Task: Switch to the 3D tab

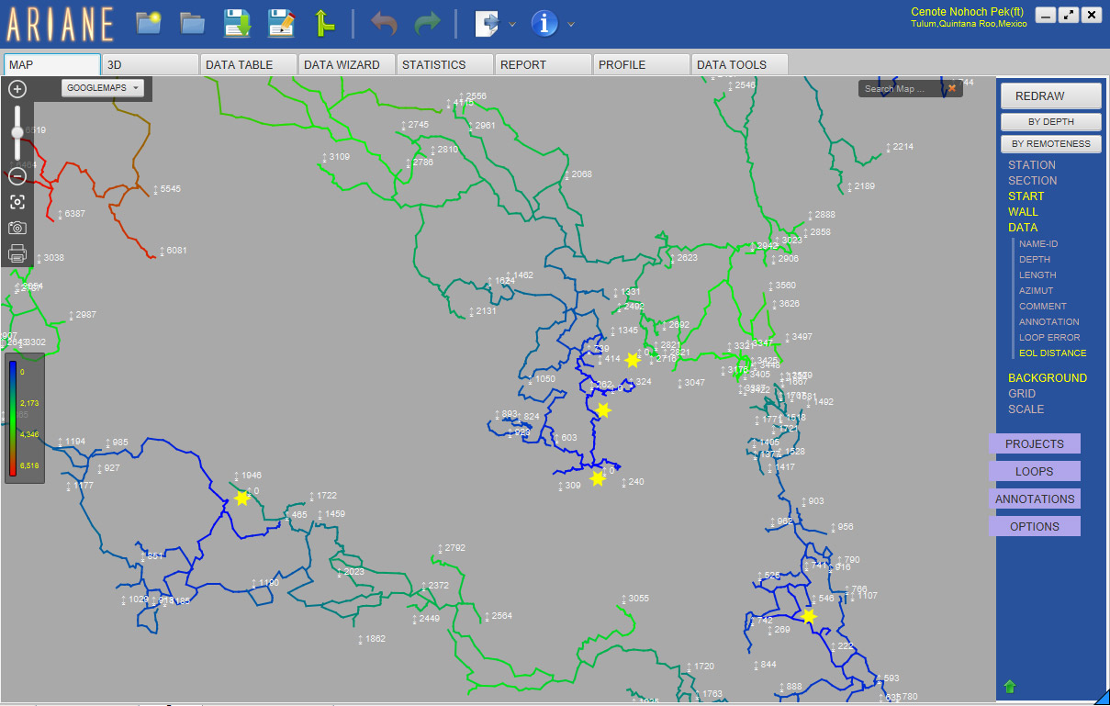Action: (151, 64)
